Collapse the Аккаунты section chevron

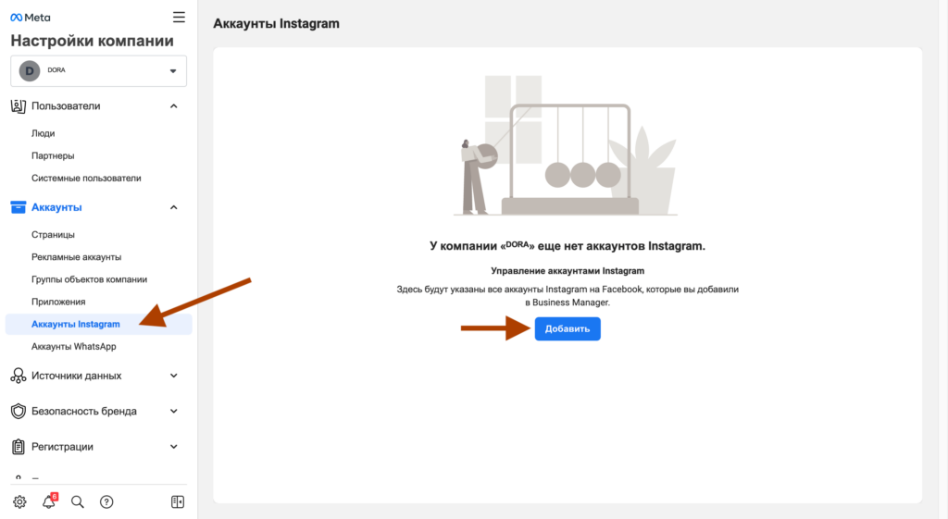(x=173, y=207)
